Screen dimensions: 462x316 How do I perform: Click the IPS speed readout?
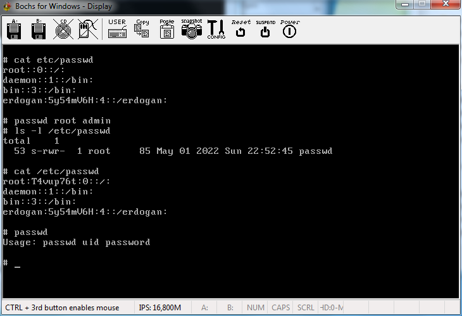click(x=159, y=308)
